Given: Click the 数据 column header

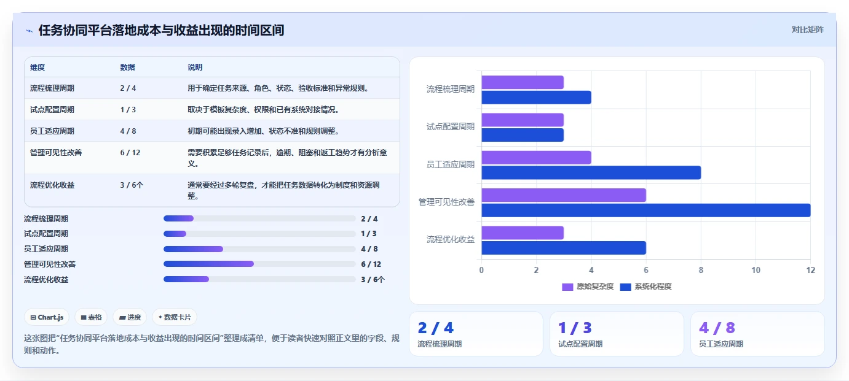Looking at the screenshot, I should coord(128,67).
